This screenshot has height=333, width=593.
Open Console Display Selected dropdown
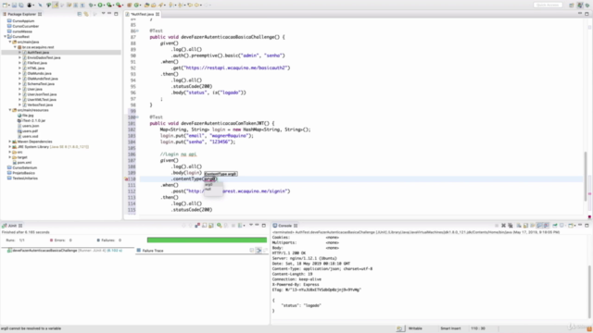click(x=566, y=226)
